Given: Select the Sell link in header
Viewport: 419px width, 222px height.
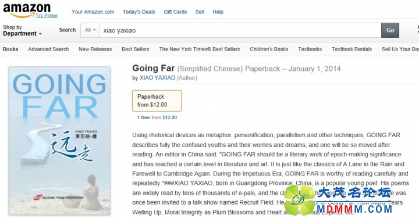Looking at the screenshot, I should click(200, 12).
